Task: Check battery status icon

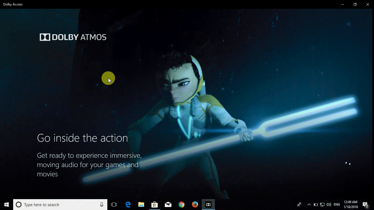Action: (x=316, y=205)
